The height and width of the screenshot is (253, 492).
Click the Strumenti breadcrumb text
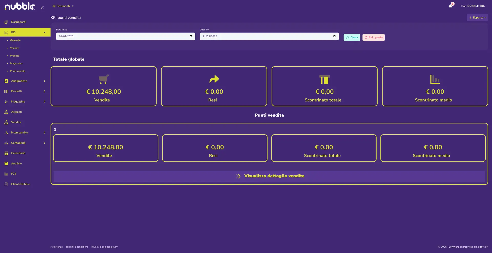pos(63,6)
